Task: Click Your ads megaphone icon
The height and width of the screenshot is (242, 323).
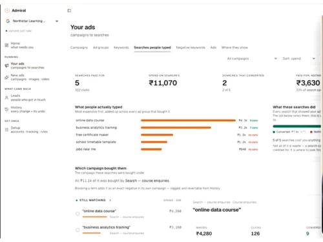Action: (x=6, y=66)
